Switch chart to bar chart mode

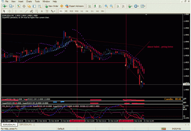90,6
